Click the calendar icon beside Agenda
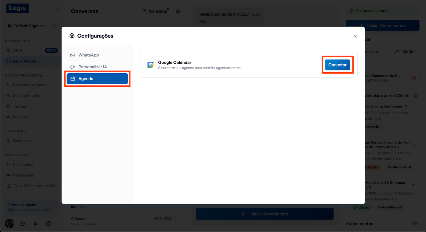 pos(73,79)
